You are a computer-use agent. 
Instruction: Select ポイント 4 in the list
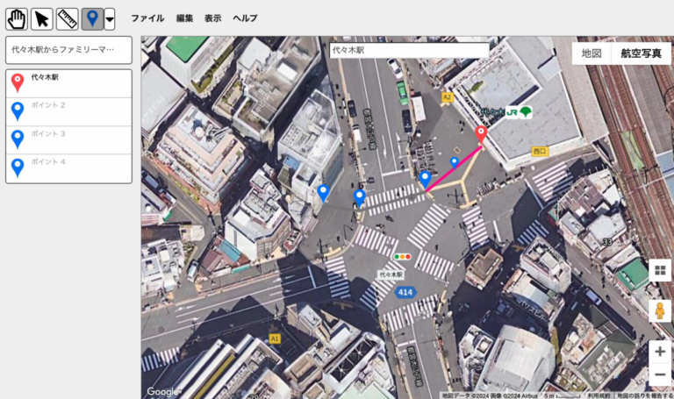[68, 167]
